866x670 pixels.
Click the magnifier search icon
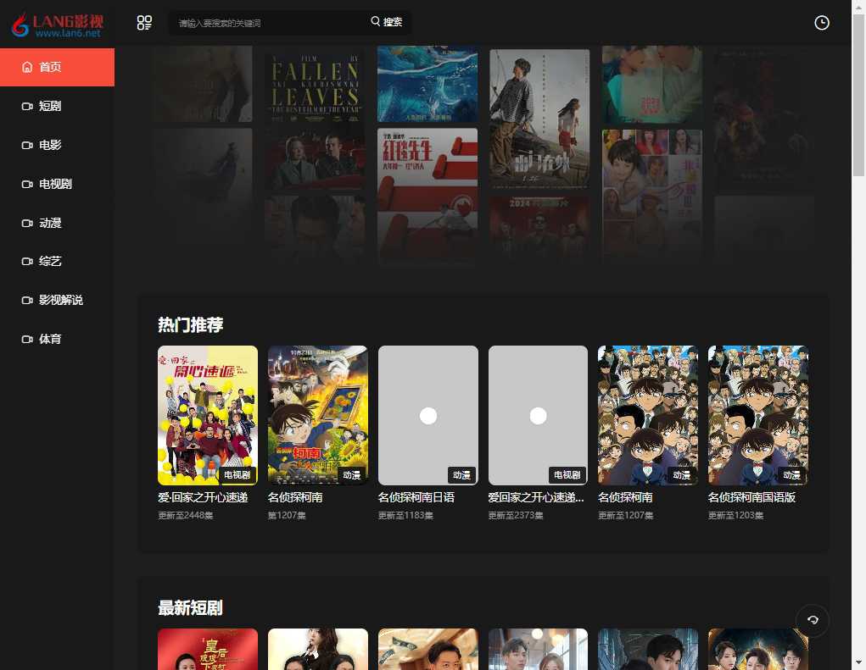click(375, 21)
